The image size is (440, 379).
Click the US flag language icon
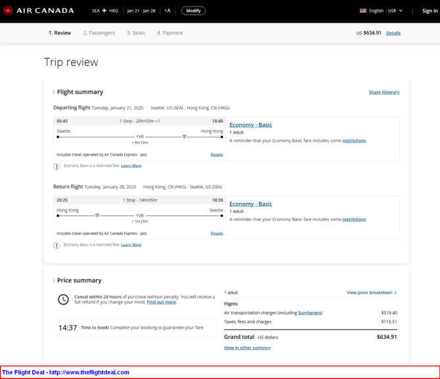363,11
